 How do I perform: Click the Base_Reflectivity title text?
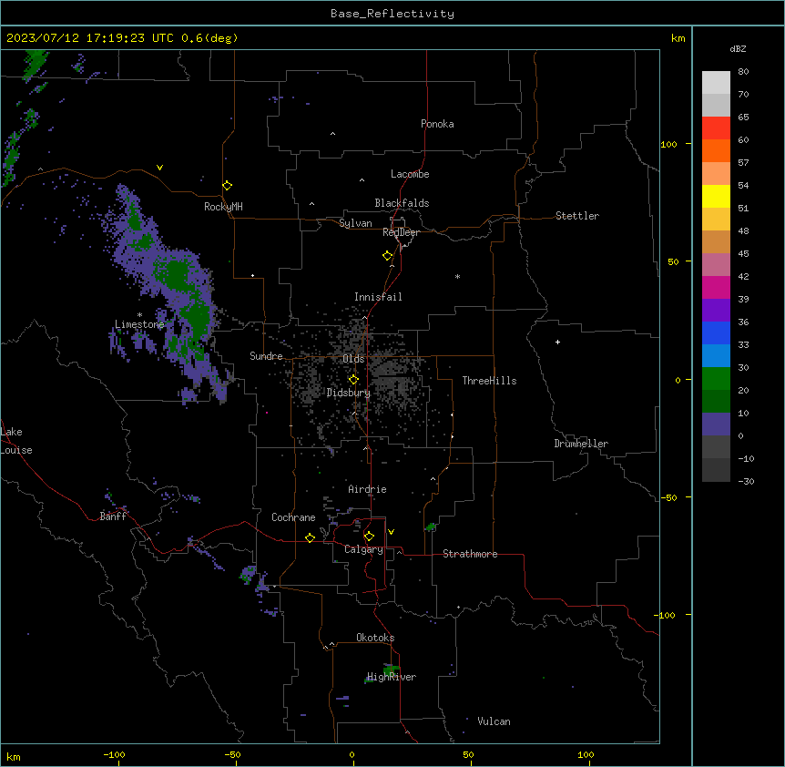point(392,14)
